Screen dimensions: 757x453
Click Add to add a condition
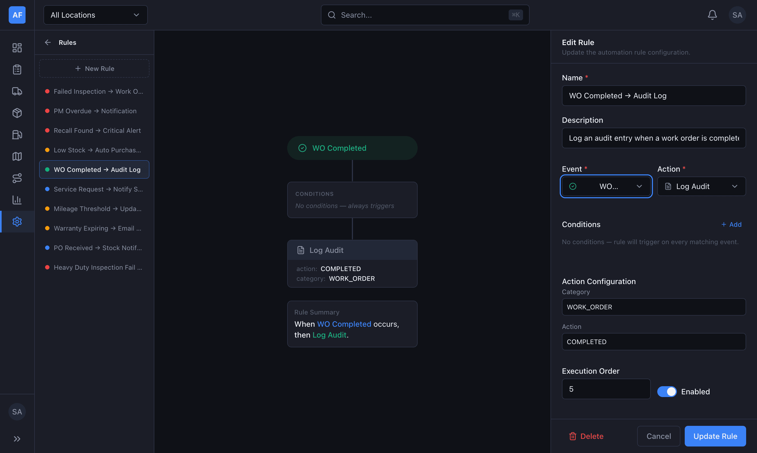coord(731,224)
